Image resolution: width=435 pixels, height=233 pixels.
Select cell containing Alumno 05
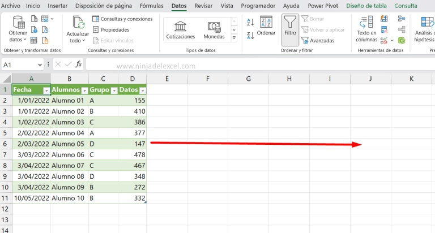pyautogui.click(x=69, y=144)
